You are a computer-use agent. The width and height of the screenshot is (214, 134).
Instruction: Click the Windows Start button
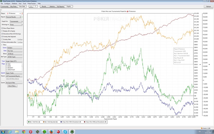(x=3, y=132)
